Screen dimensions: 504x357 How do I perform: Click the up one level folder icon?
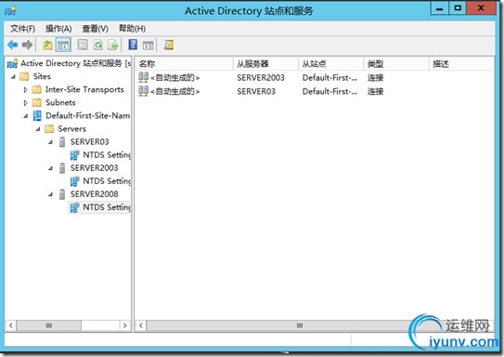[47, 45]
